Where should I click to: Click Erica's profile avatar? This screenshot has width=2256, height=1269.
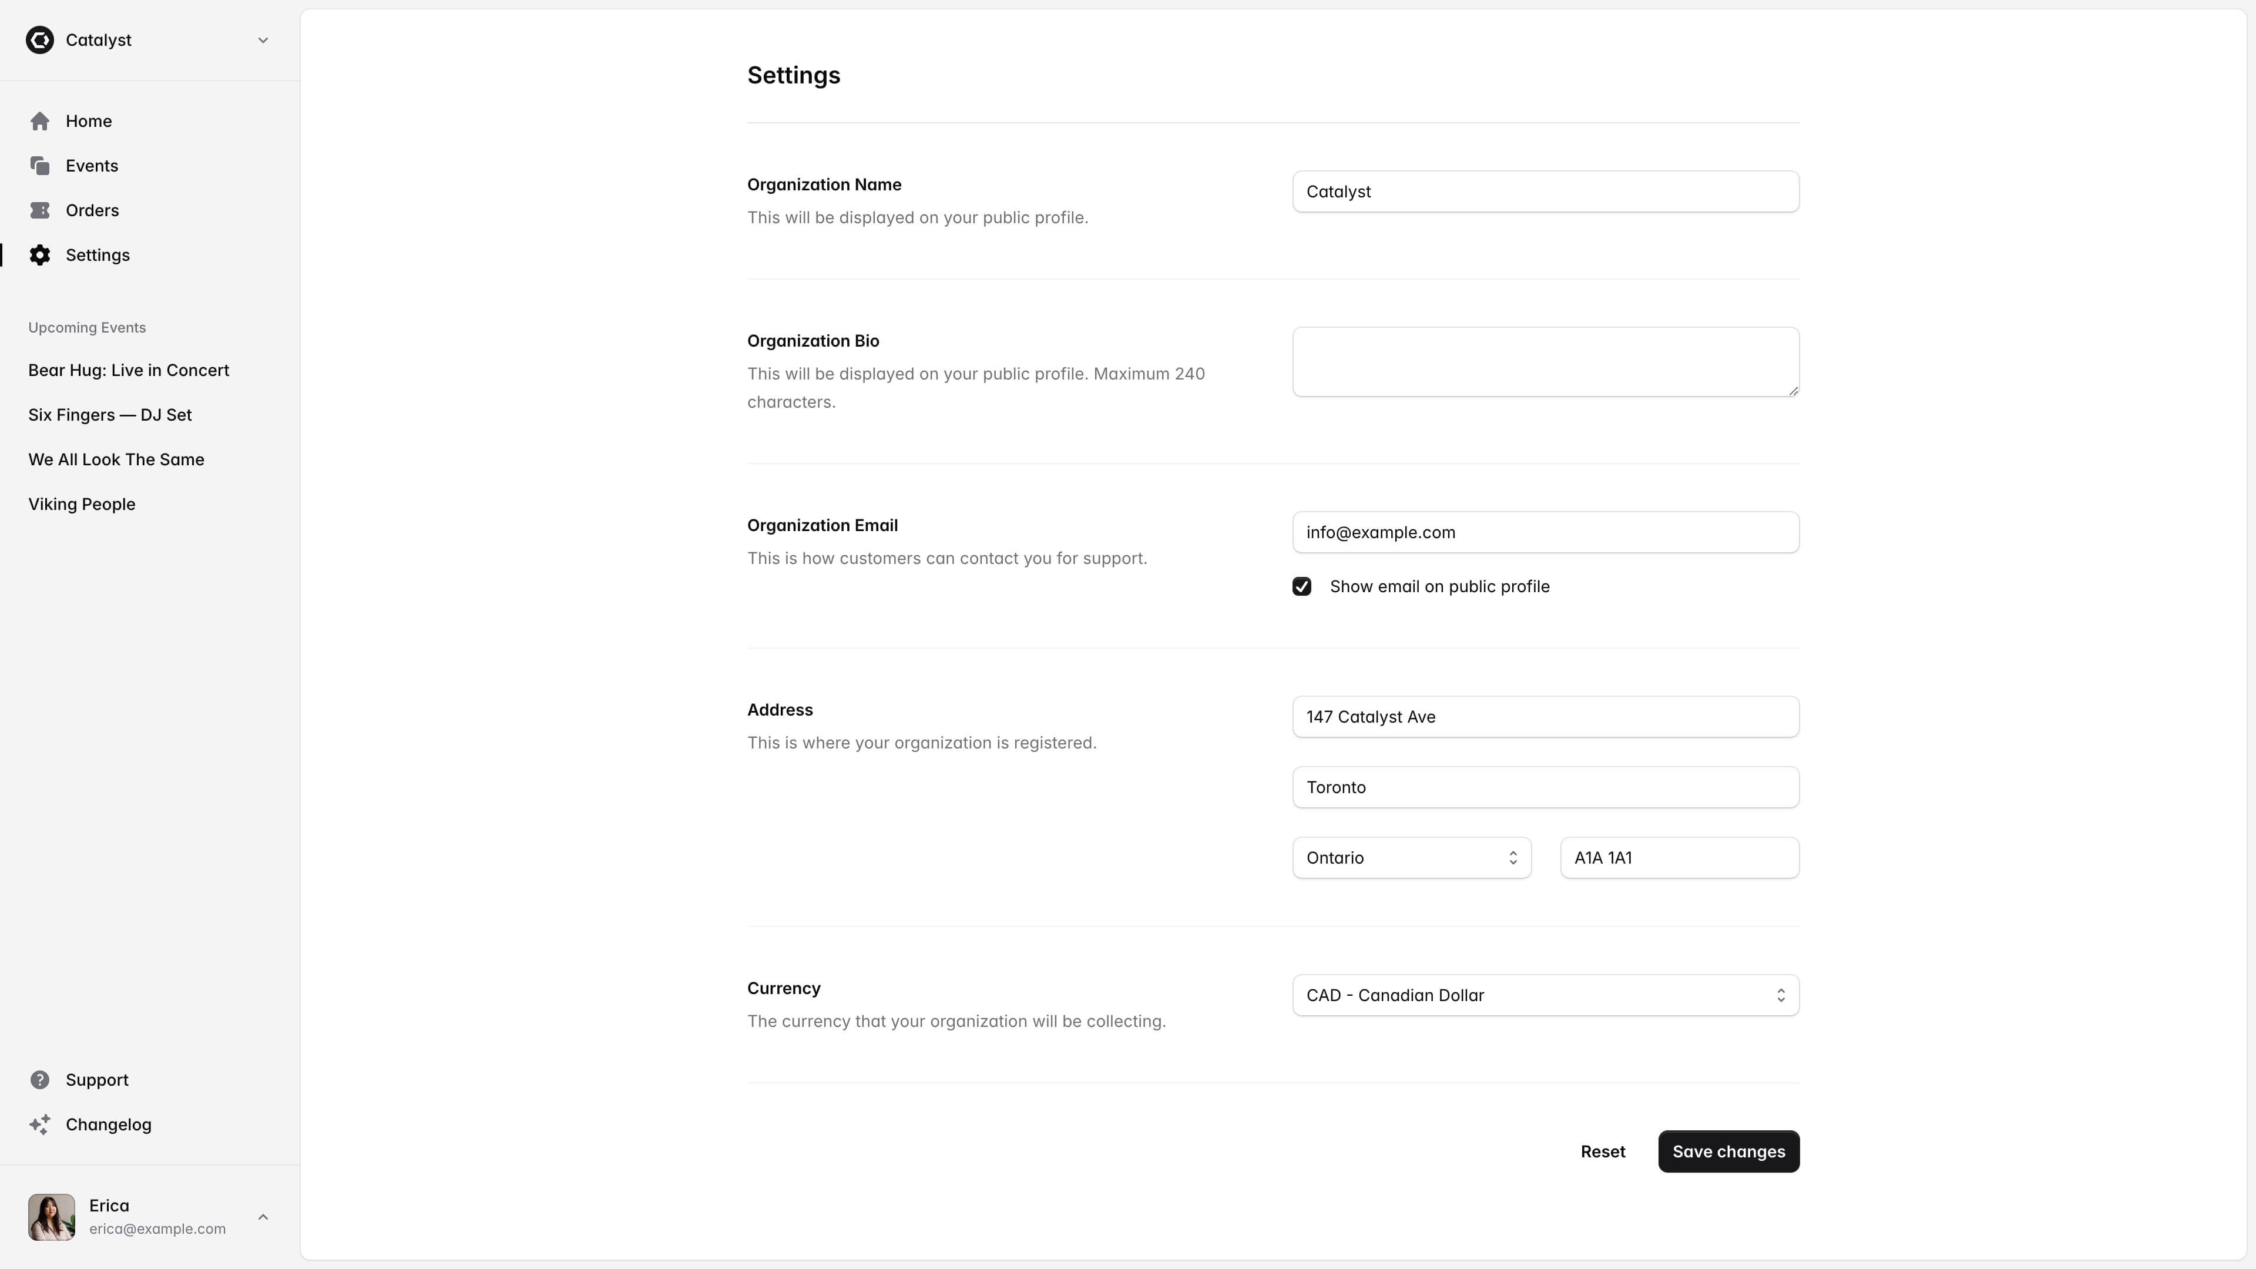(x=52, y=1217)
